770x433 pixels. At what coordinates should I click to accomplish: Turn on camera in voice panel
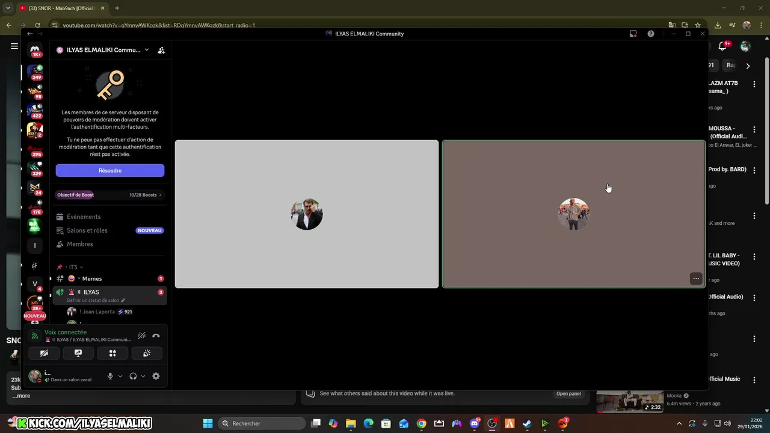pyautogui.click(x=44, y=353)
